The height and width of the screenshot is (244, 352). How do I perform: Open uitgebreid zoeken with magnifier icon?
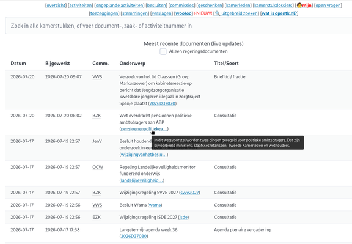pyautogui.click(x=236, y=13)
